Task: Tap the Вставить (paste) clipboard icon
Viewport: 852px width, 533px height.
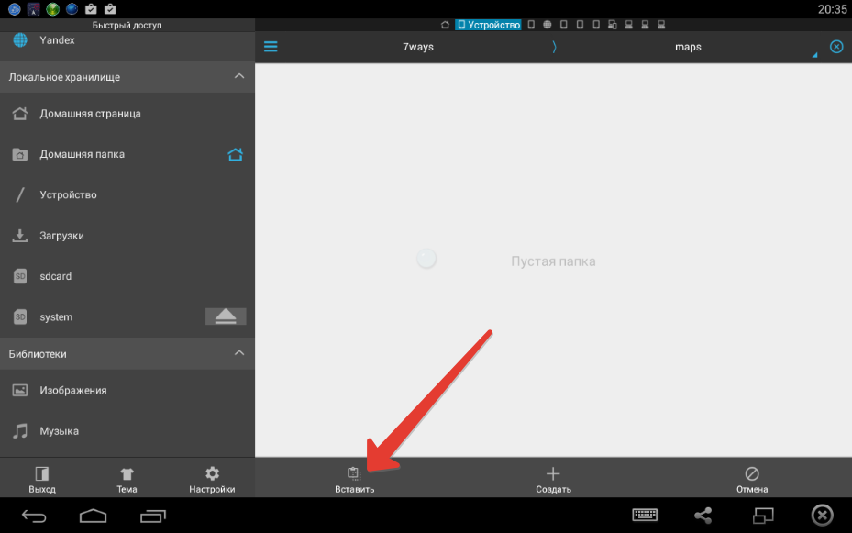Action: click(x=354, y=473)
